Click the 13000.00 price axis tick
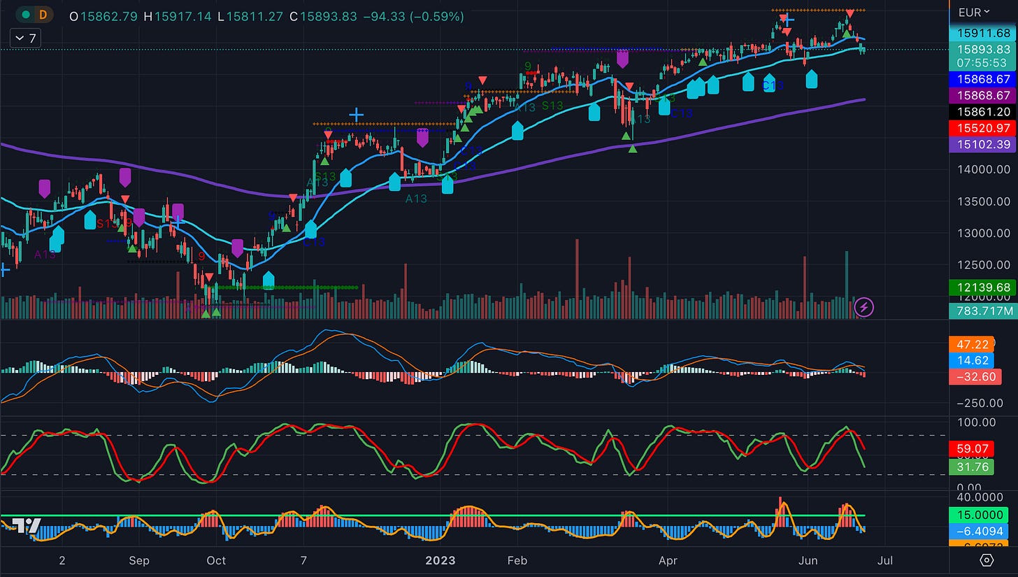 pos(983,233)
